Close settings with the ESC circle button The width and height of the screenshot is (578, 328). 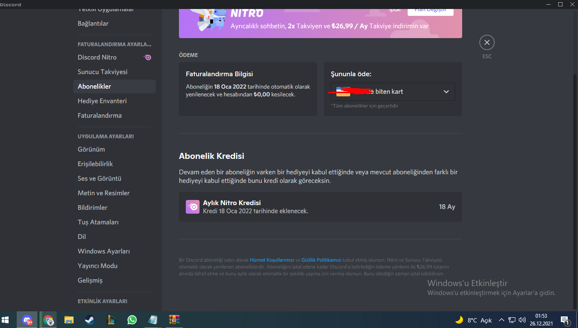487,42
